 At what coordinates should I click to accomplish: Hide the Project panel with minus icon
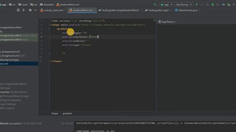(35, 10)
